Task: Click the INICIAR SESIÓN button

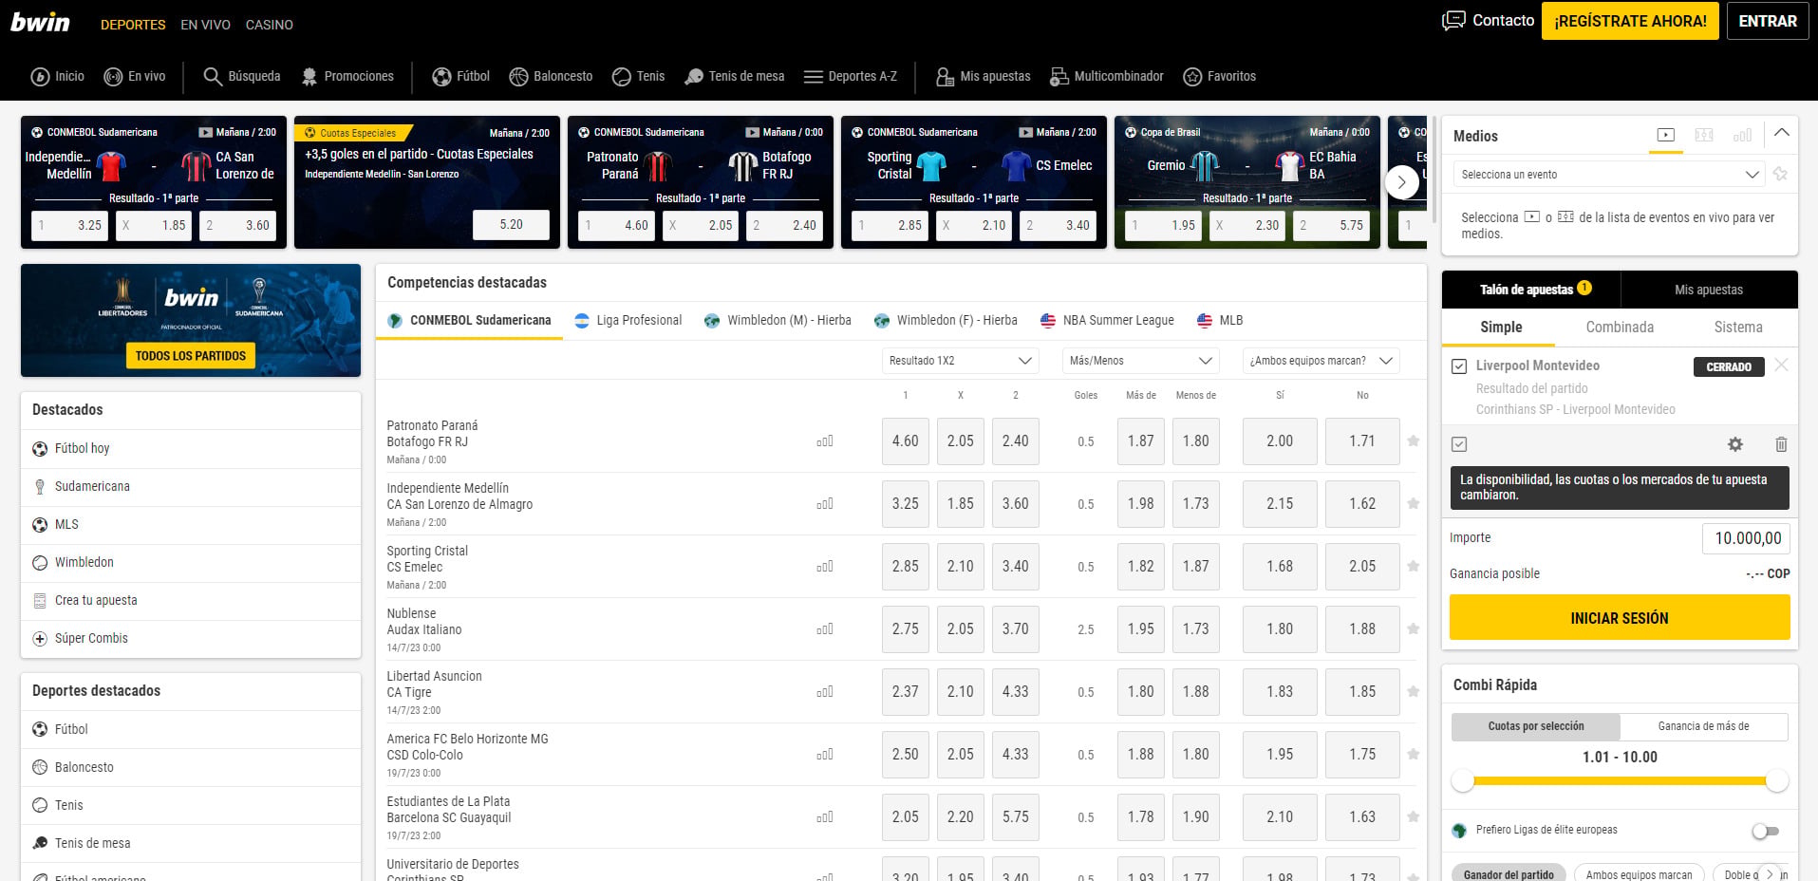Action: coord(1620,618)
